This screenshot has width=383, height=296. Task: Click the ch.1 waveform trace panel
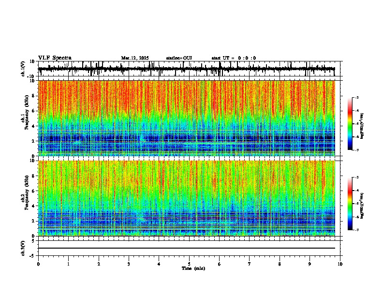[x=190, y=69]
